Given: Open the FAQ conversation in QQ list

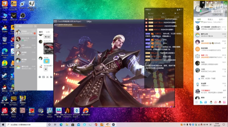Looking at the screenshot, I should pos(210,63).
